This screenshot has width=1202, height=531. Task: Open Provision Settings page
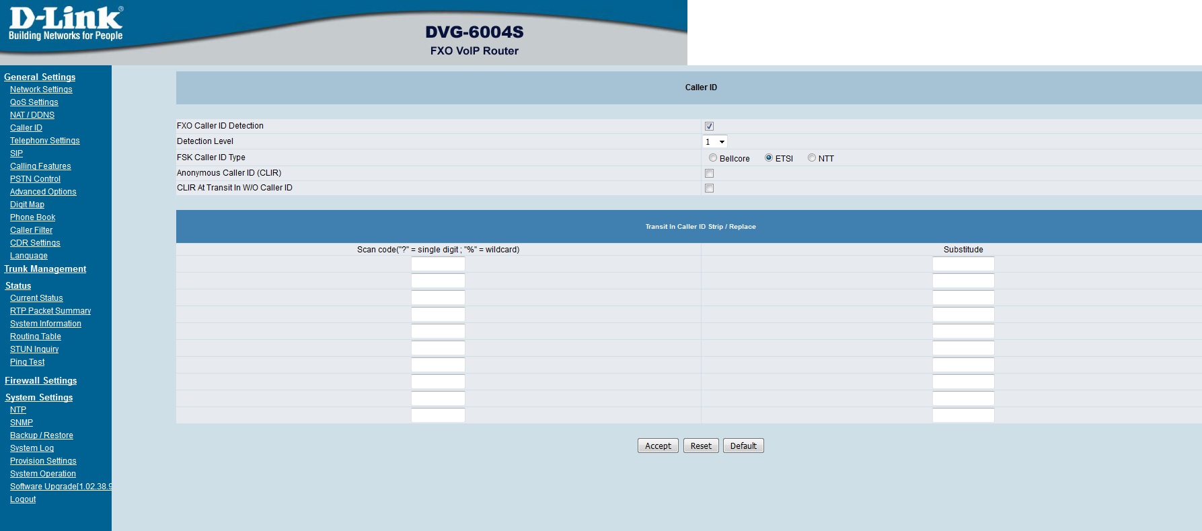pyautogui.click(x=43, y=461)
